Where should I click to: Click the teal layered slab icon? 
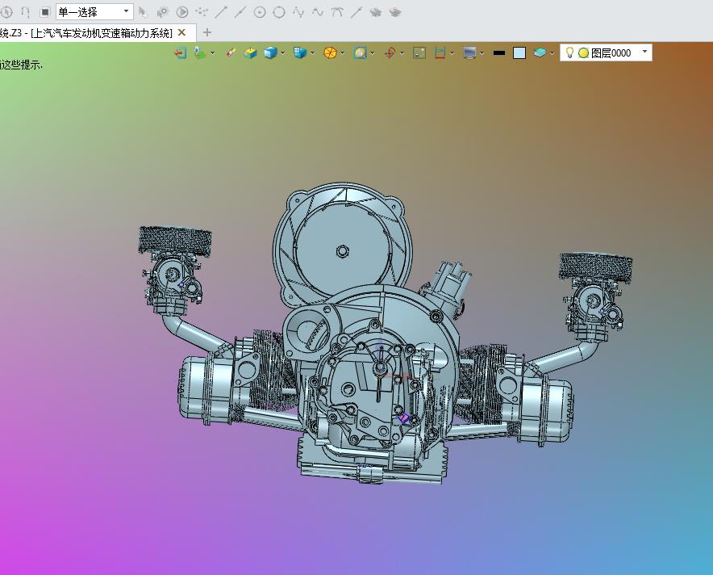tap(540, 52)
